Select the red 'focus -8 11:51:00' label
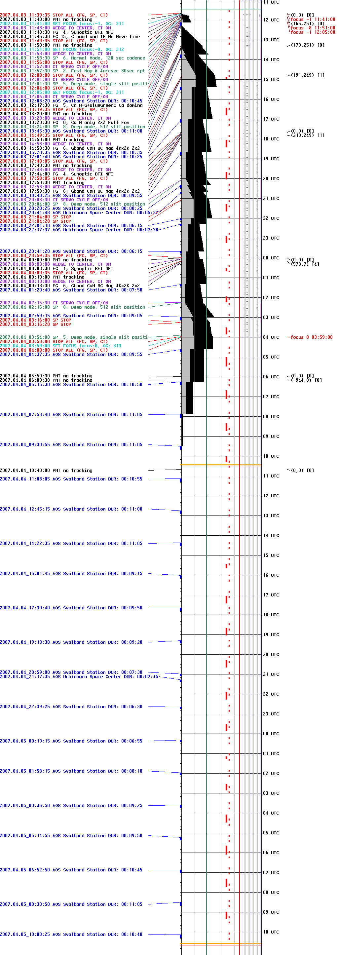Image resolution: width=337 pixels, height=955 pixels. click(313, 28)
